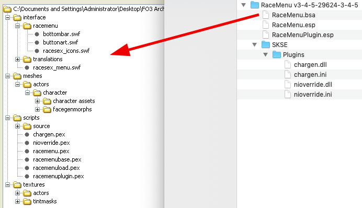This screenshot has height=208, width=362.
Task: Click the racemenu folder icon
Action: pos(27,26)
